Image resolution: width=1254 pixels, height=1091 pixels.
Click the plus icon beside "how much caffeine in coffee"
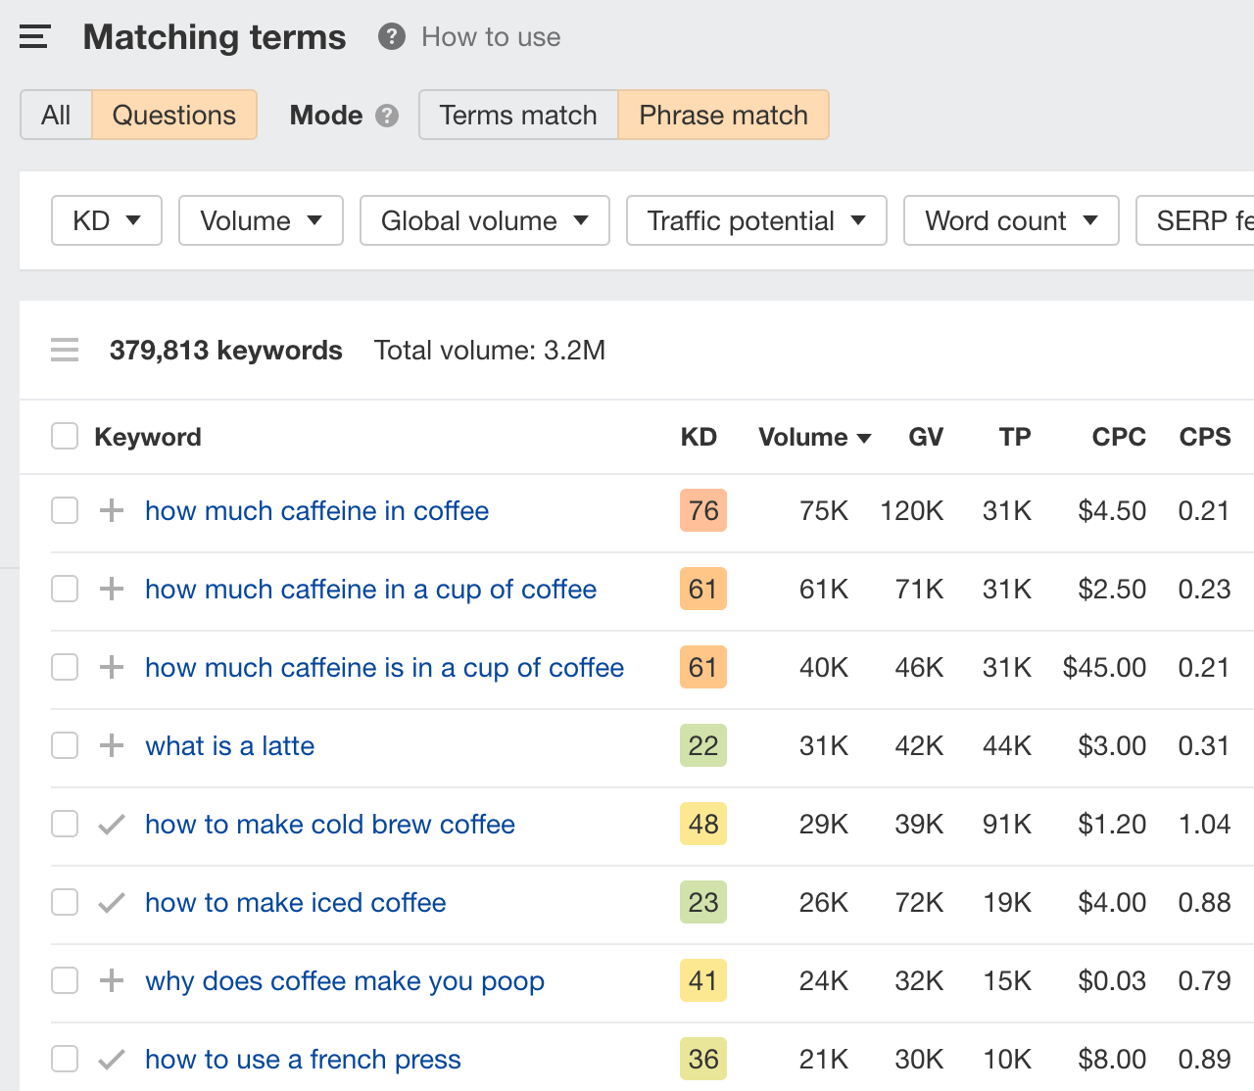pyautogui.click(x=111, y=510)
